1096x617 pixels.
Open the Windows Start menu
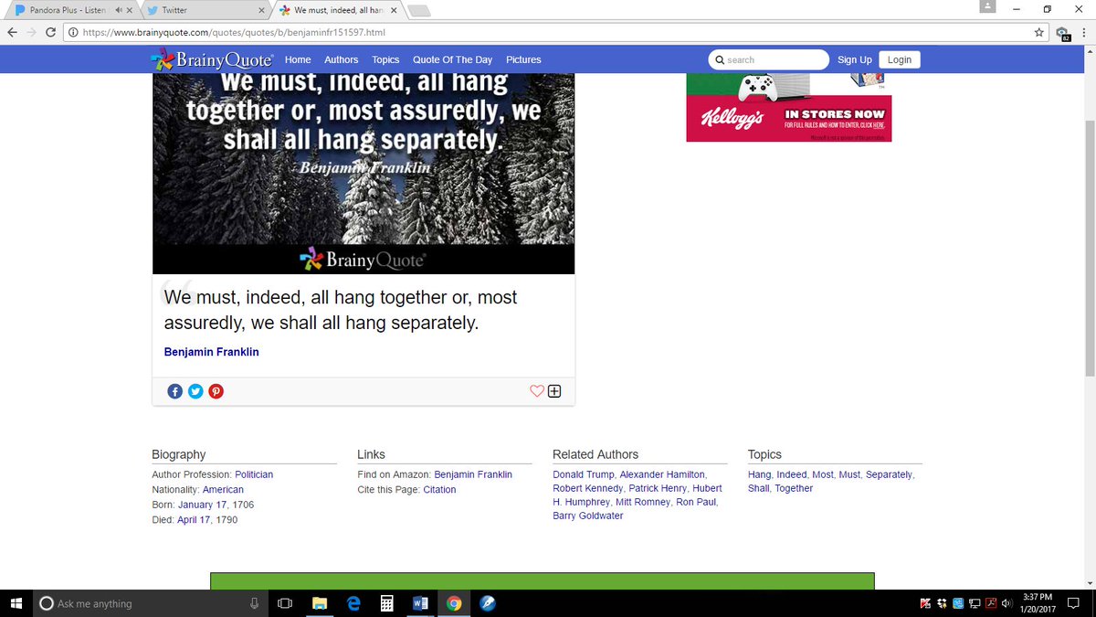pyautogui.click(x=16, y=603)
